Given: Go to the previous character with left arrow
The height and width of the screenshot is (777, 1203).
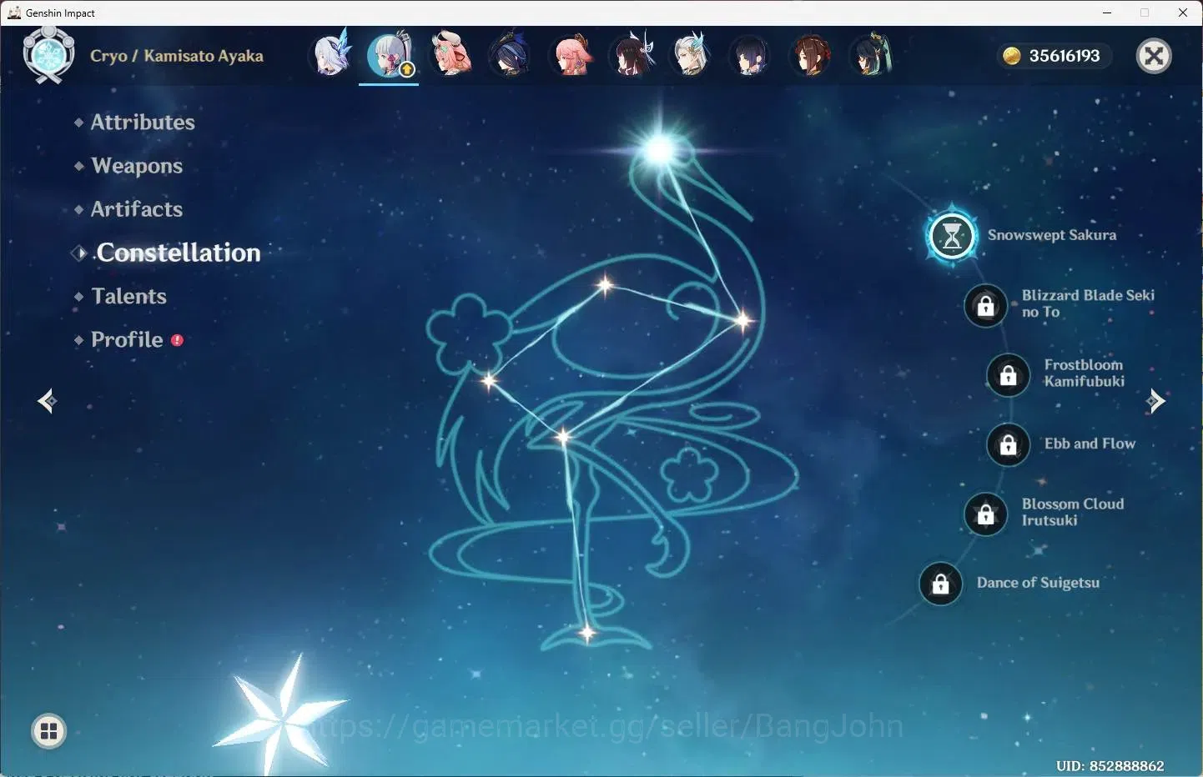Looking at the screenshot, I should pyautogui.click(x=47, y=401).
